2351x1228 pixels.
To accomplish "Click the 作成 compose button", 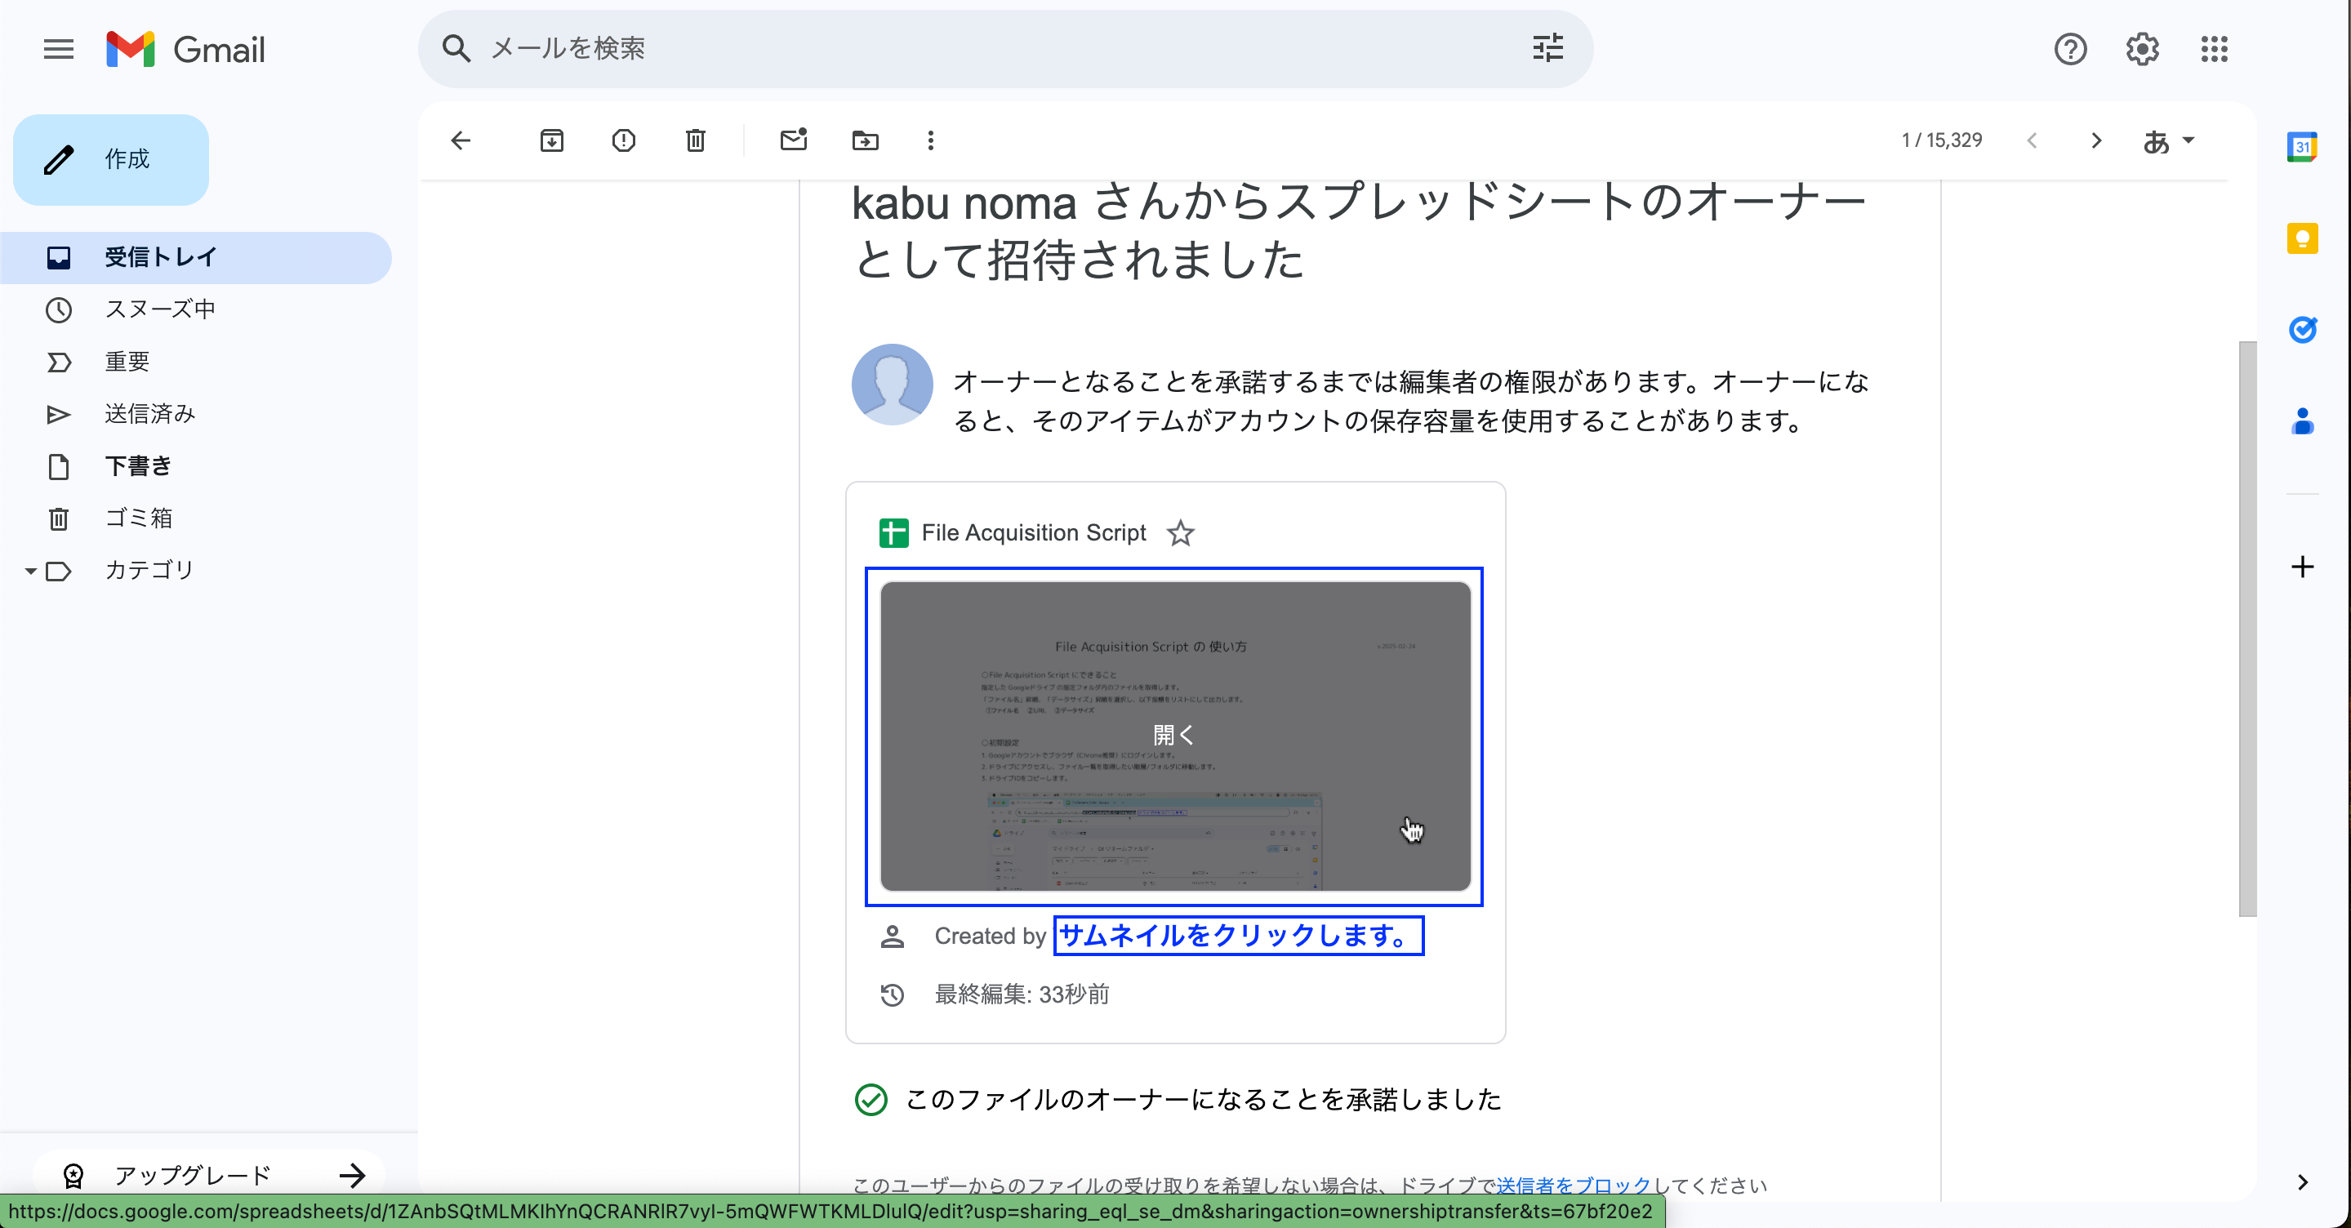I will [x=110, y=160].
